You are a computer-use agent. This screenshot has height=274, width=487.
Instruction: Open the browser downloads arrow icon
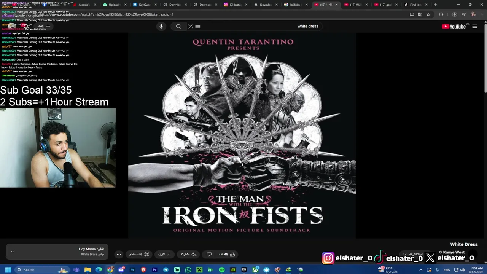[x=454, y=14]
